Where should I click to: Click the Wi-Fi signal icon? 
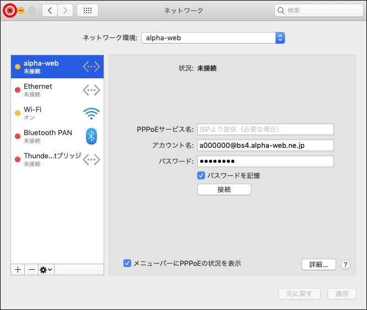(x=91, y=114)
